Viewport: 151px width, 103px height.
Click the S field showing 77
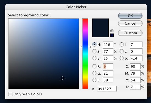(x=108, y=51)
